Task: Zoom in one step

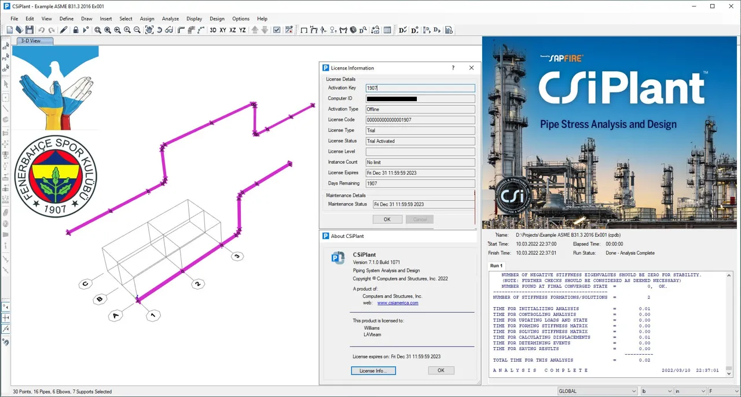Action: click(127, 30)
